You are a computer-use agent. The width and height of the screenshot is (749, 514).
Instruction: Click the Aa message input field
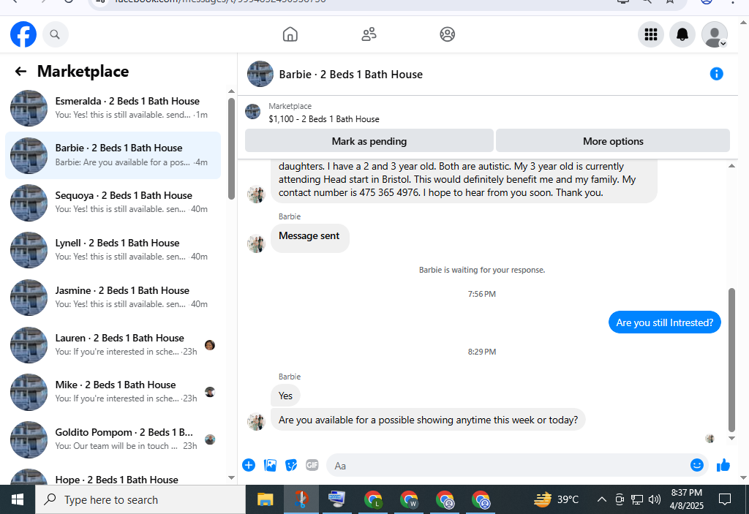(x=506, y=465)
